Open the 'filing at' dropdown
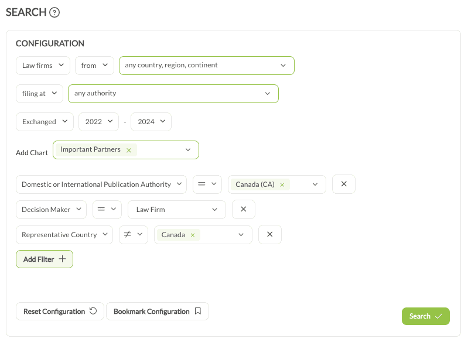Image resolution: width=468 pixels, height=342 pixels. coord(39,94)
